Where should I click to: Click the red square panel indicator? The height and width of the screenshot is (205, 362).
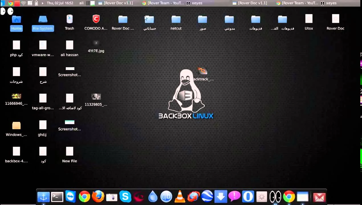pyautogui.click(x=17, y=3)
